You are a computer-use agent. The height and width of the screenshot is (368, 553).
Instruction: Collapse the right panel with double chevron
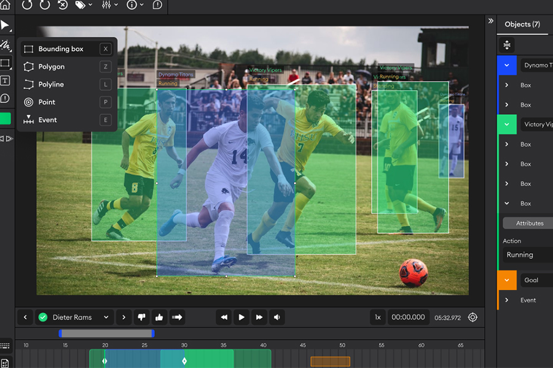point(490,21)
